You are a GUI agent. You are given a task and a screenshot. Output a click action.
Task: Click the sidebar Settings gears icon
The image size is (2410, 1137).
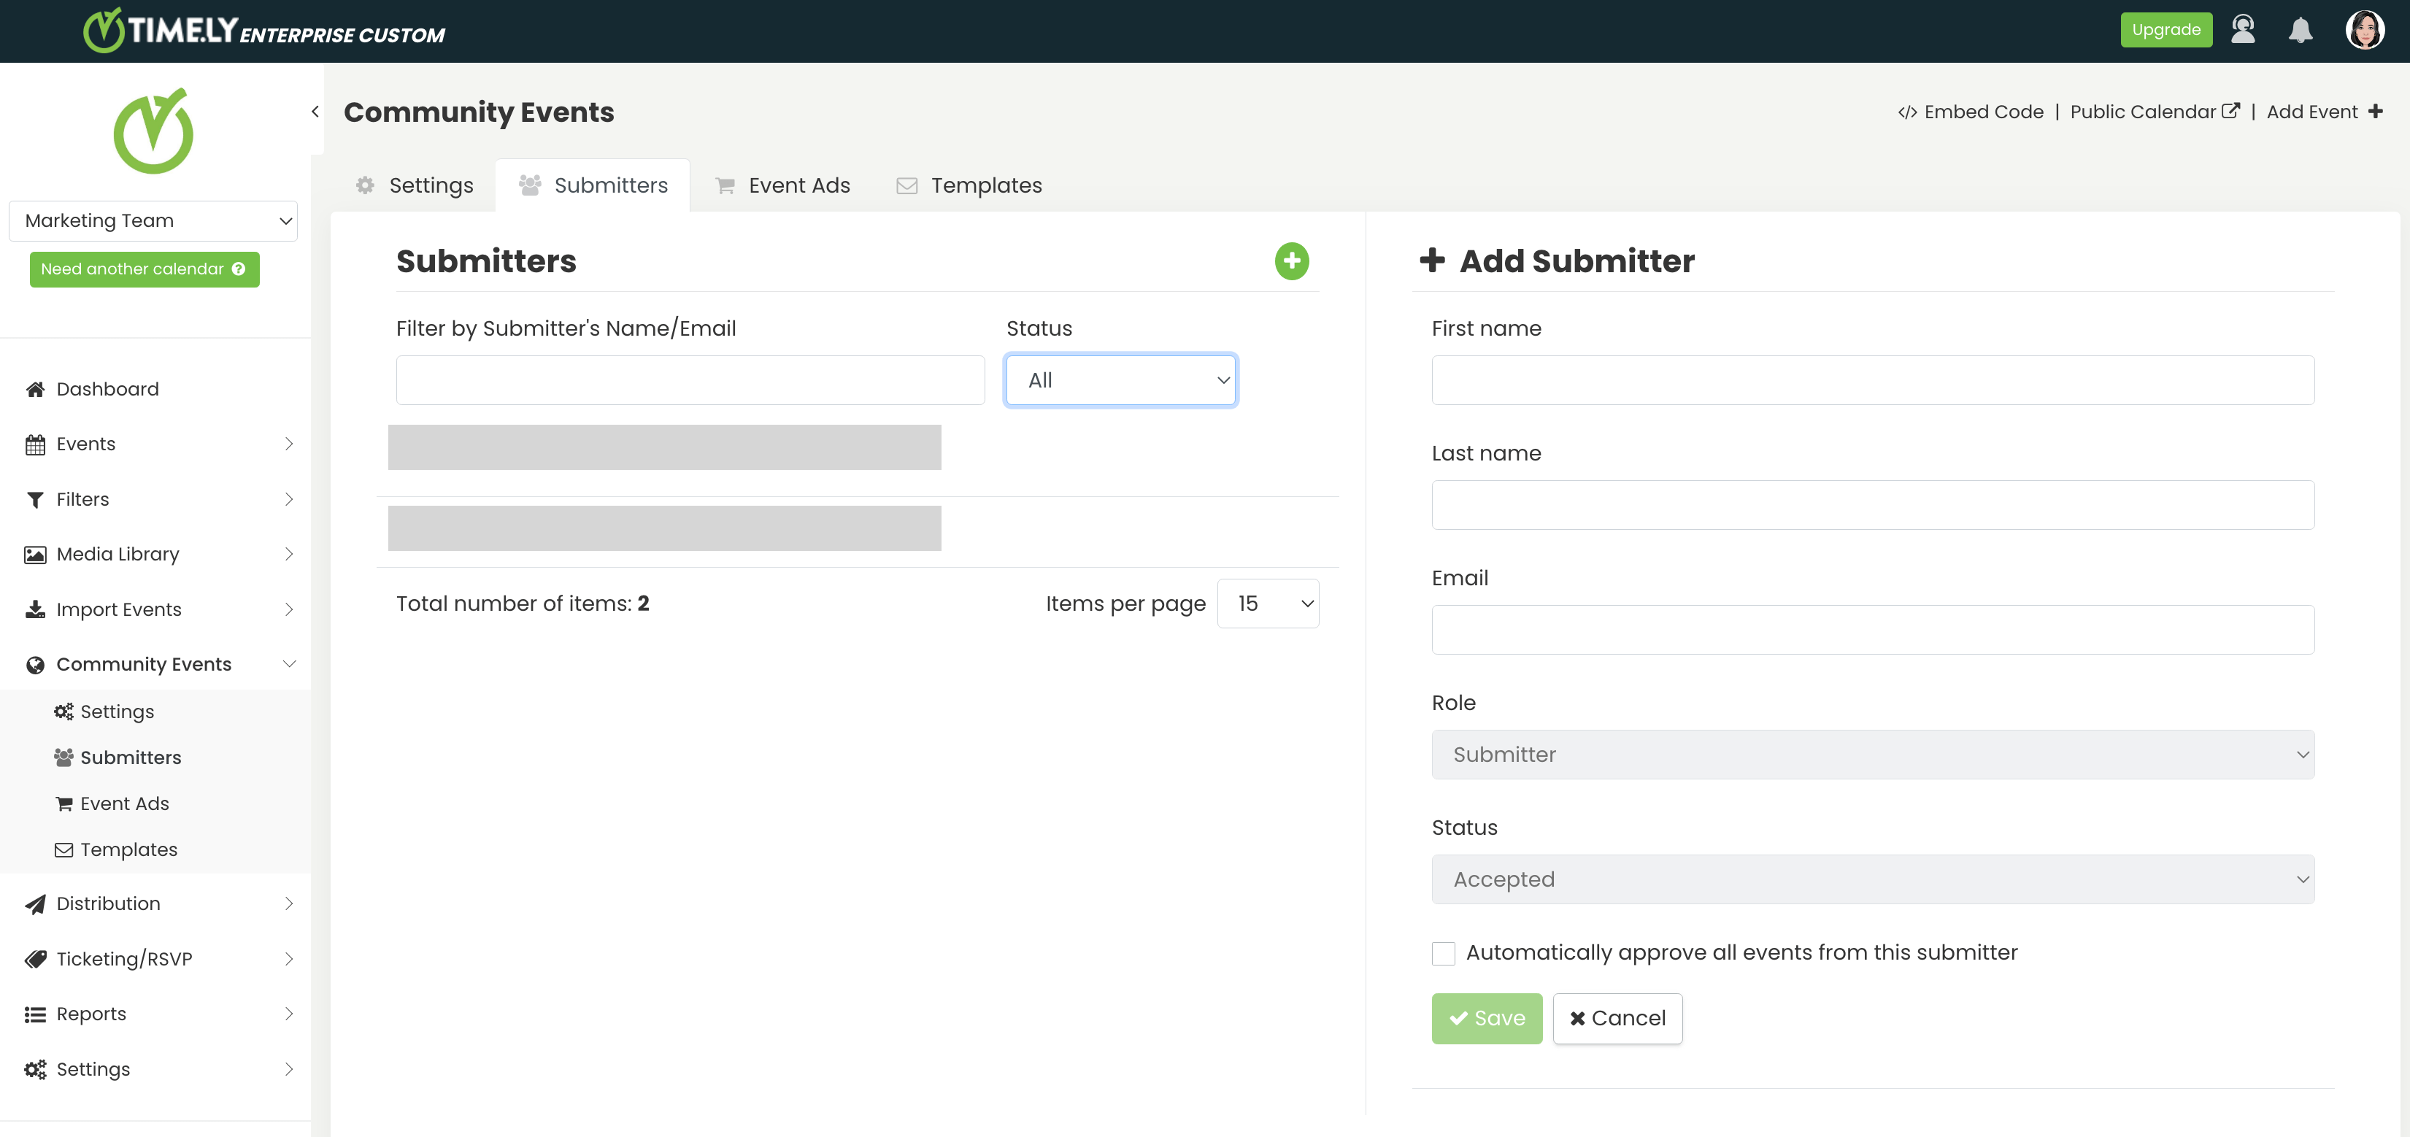point(36,1068)
